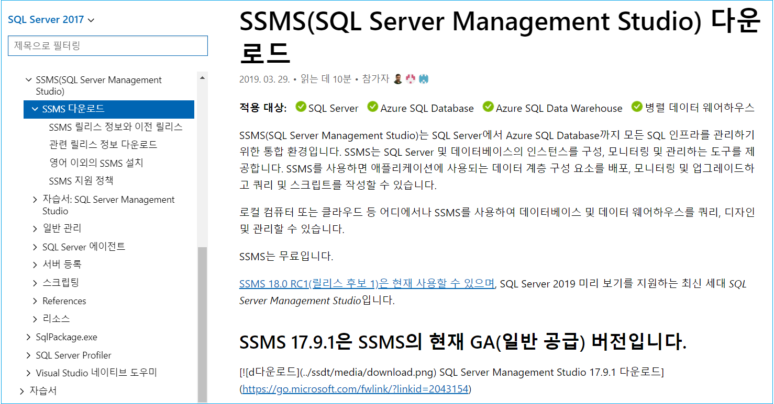The width and height of the screenshot is (774, 404).
Task: Select SSMS 다운로드 in the tree
Action: coord(109,109)
